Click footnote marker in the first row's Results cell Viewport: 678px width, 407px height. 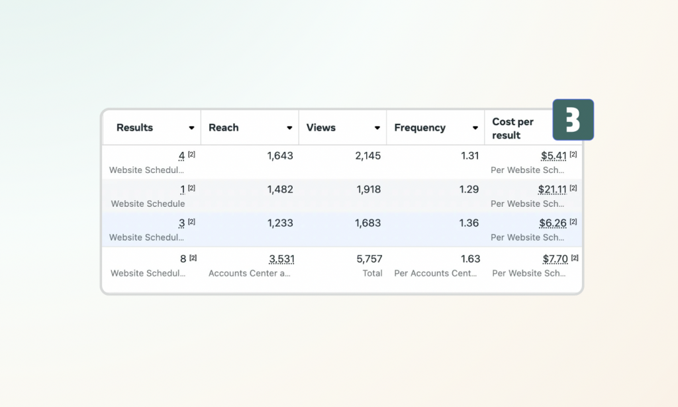click(191, 154)
